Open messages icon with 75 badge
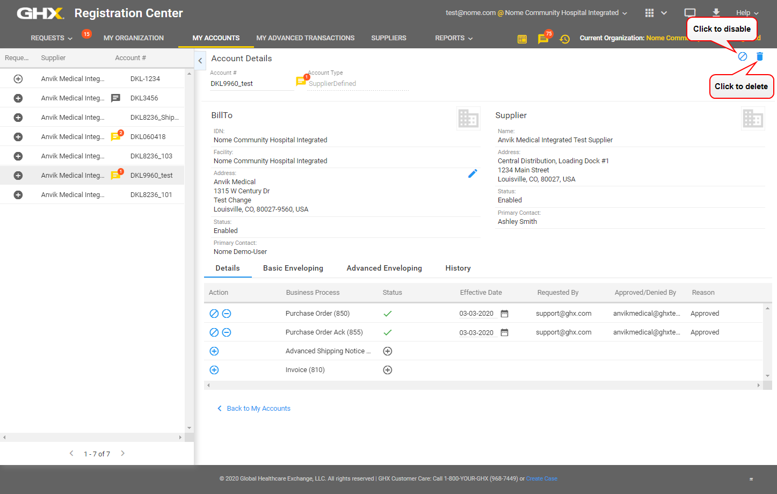Viewport: 777px width, 494px height. click(543, 39)
